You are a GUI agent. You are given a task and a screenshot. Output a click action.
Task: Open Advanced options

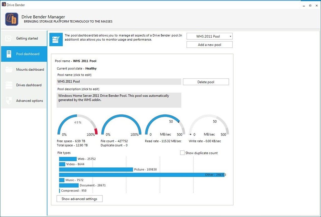24,101
